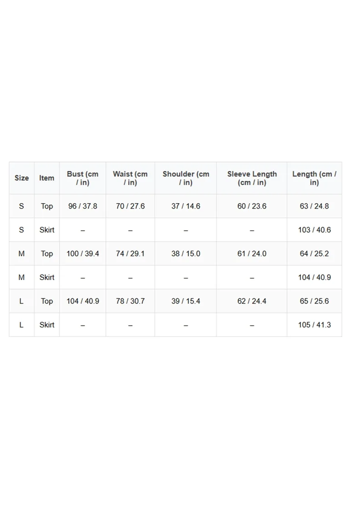Screen dimensions: 350x526
Task: Click L Top shoulder value 39 / 15.4
Action: pyautogui.click(x=185, y=301)
